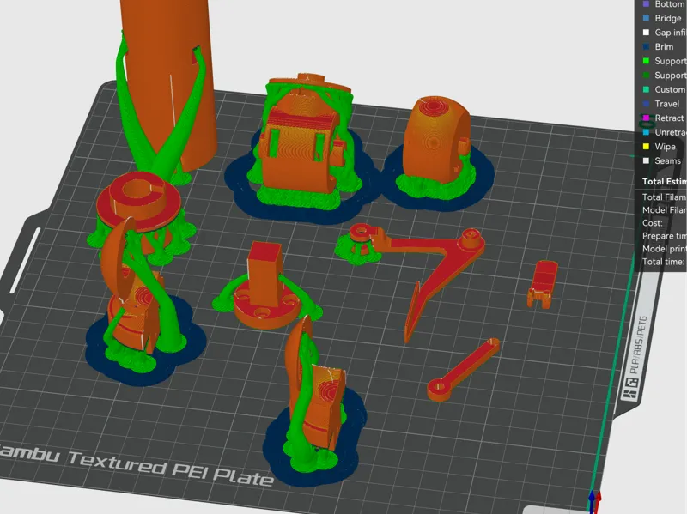Click the Bridge color swatch in legend
This screenshot has height=514, width=687.
[x=646, y=18]
